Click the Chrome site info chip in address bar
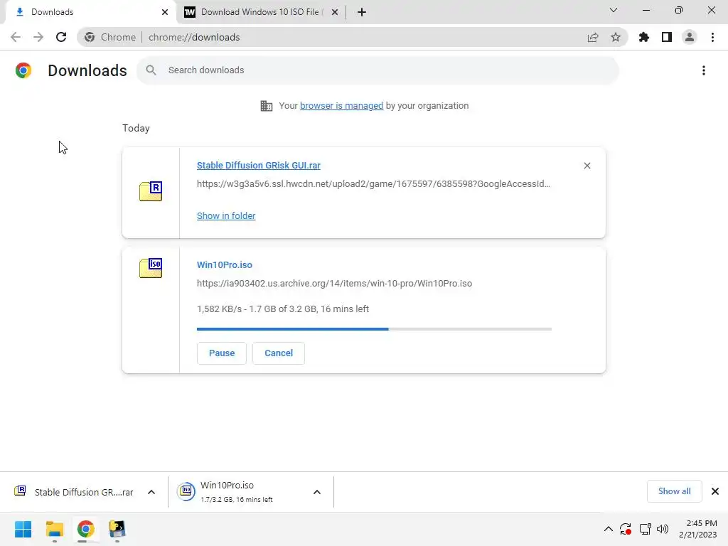This screenshot has height=546, width=728. pos(110,37)
